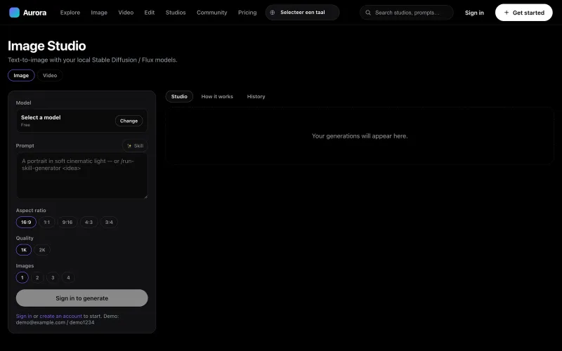Click the Your generations will appear here text
The height and width of the screenshot is (351, 562).
coord(360,136)
